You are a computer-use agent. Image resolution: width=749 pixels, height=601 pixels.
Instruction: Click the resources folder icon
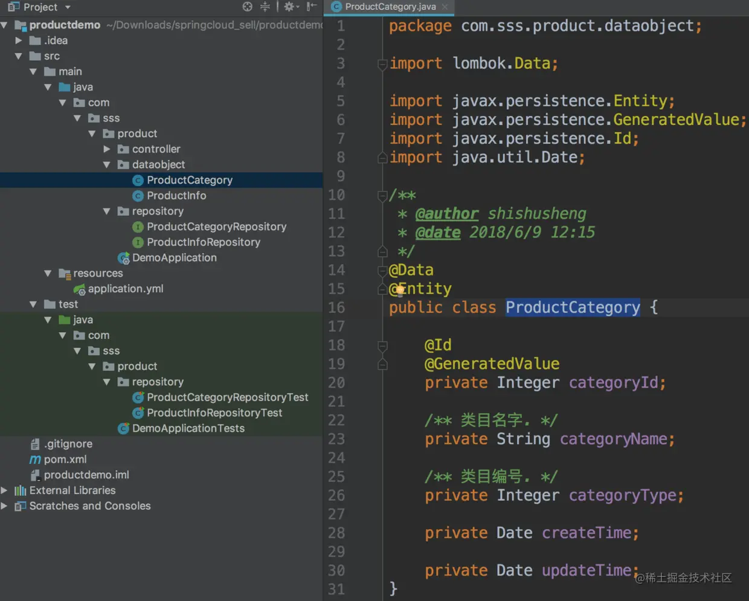pos(65,274)
